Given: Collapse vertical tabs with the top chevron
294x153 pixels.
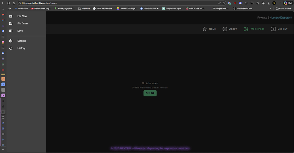Looking at the screenshot, I should tap(3, 9).
